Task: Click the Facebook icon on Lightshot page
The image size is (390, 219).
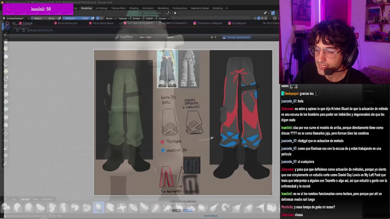Action: [215, 37]
